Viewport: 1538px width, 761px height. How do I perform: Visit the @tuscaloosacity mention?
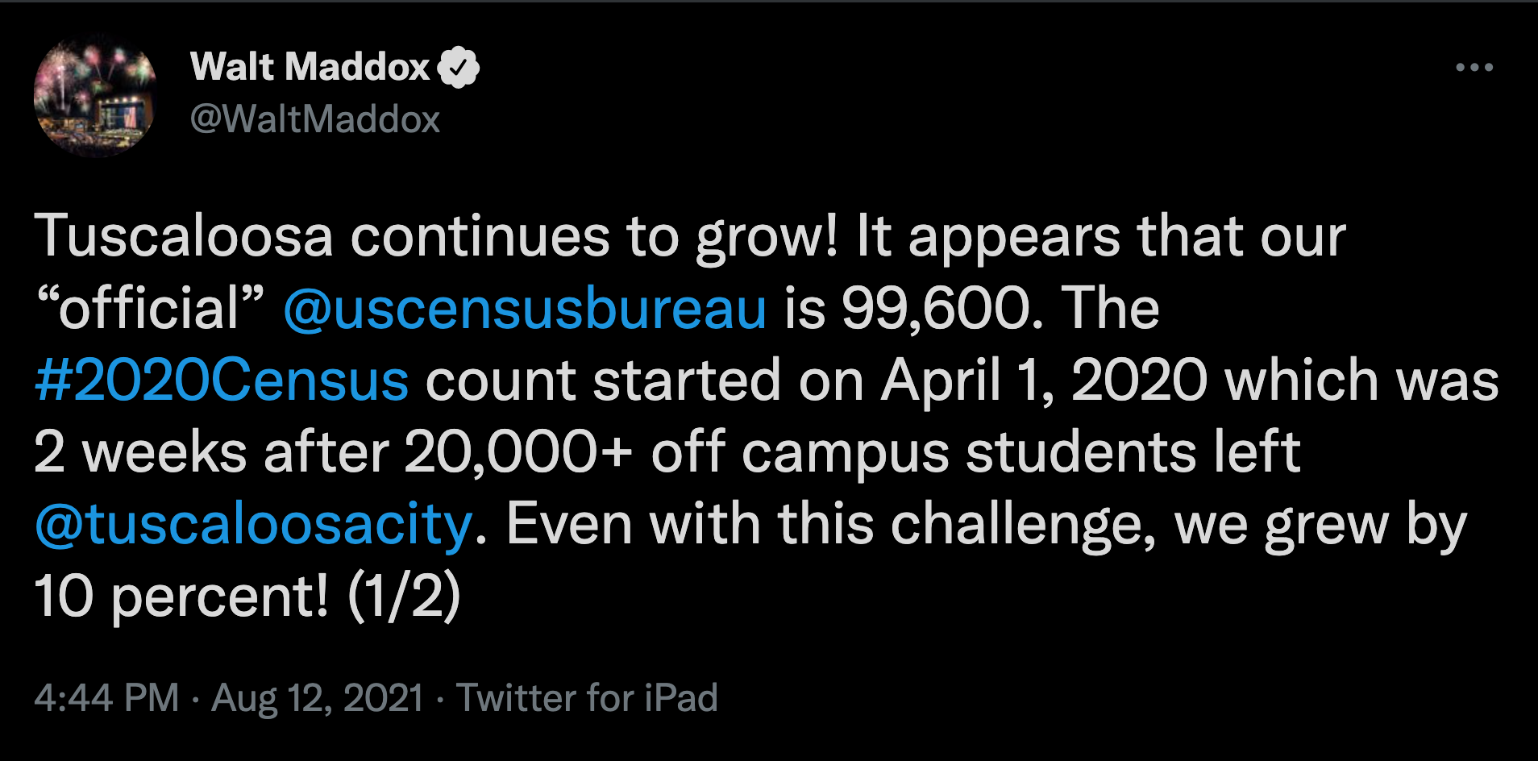coord(253,524)
